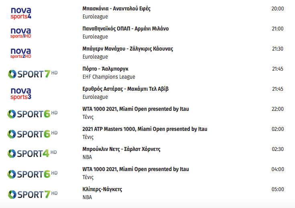Select Μπρούκλιν Νετς - Σάρλοτ Χόρνετς game
The width and height of the screenshot is (295, 208).
pos(121,149)
